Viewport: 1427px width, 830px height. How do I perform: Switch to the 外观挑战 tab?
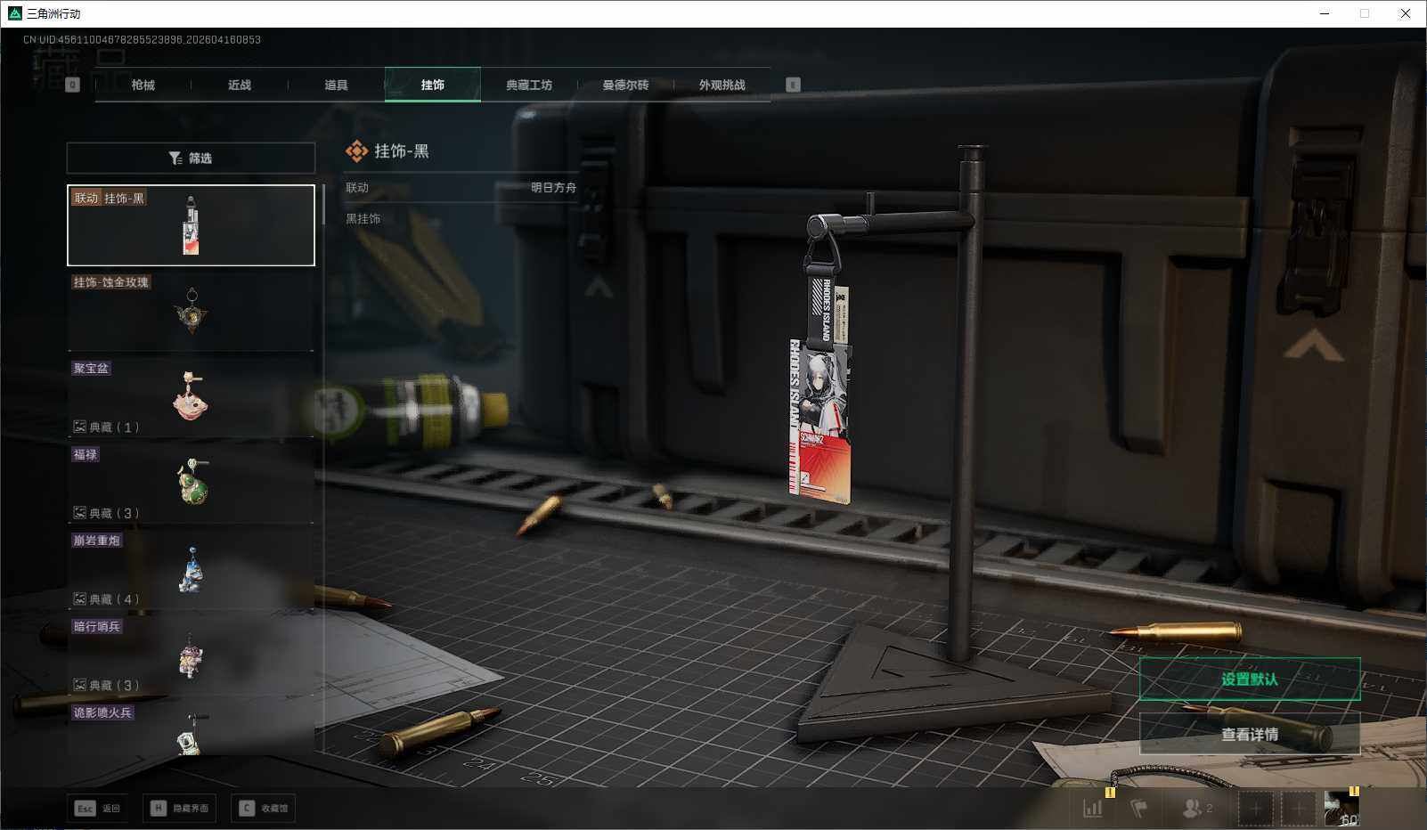tap(722, 85)
